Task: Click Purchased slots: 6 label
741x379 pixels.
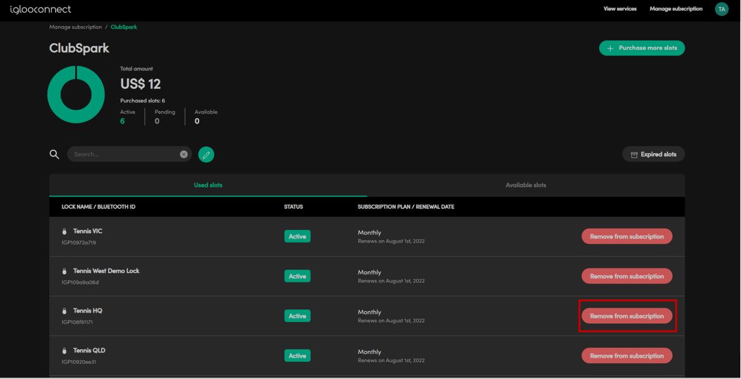Action: (x=143, y=100)
